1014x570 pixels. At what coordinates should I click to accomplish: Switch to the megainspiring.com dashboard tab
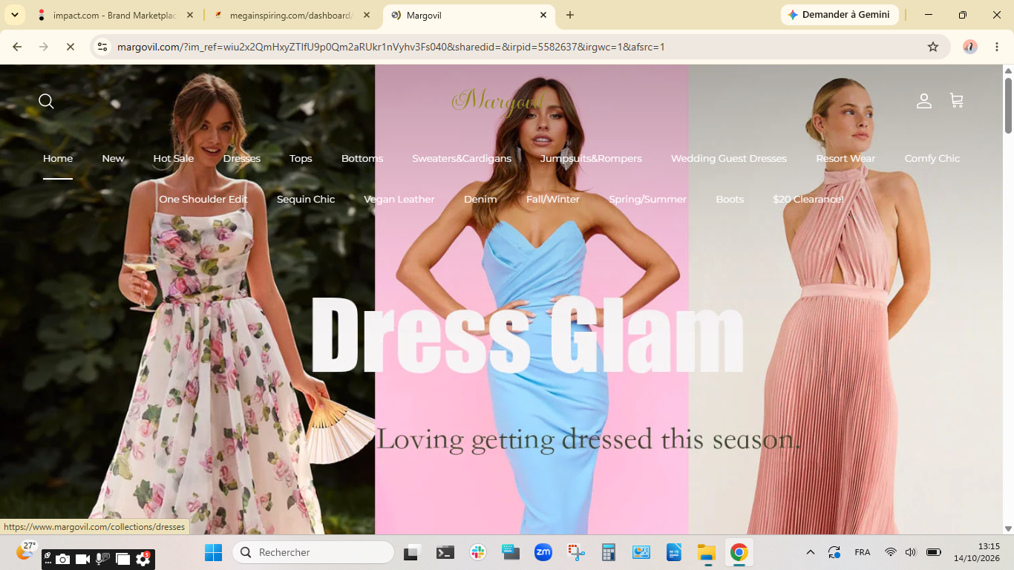pos(292,15)
